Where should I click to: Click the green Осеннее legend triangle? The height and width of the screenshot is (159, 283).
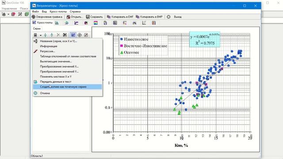pos(122,53)
